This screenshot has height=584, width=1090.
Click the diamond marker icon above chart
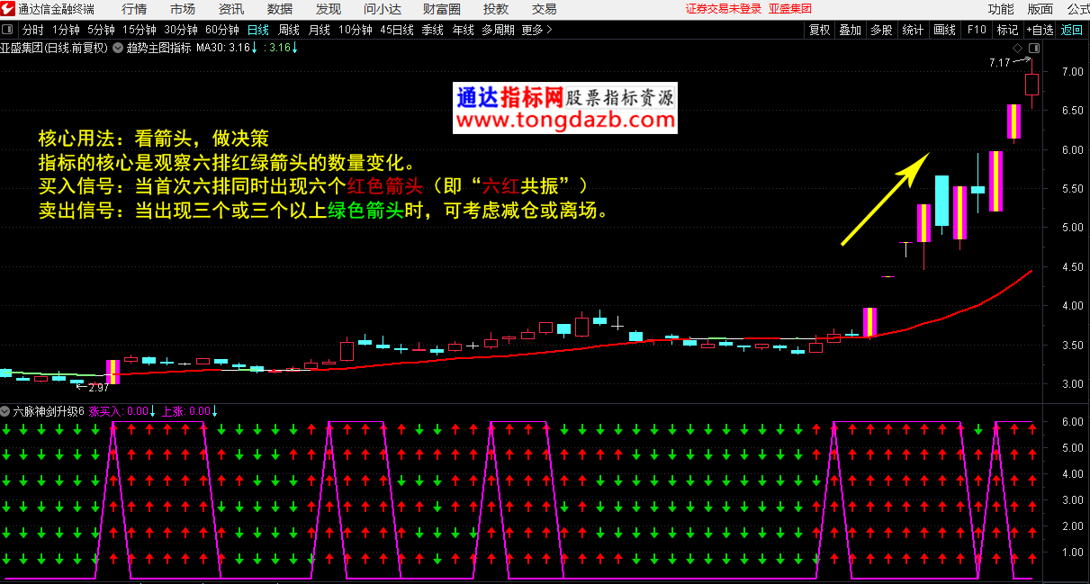tap(1017, 48)
